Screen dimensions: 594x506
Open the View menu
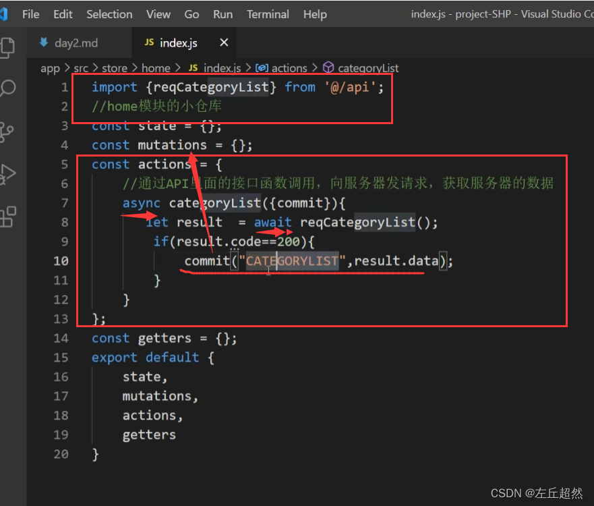coord(158,14)
